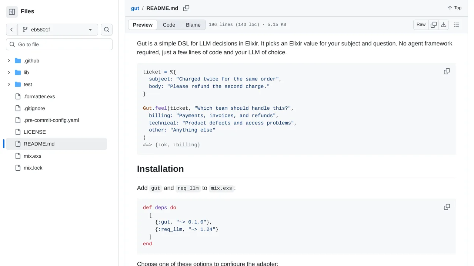Copy the ticket example code block

(x=447, y=71)
